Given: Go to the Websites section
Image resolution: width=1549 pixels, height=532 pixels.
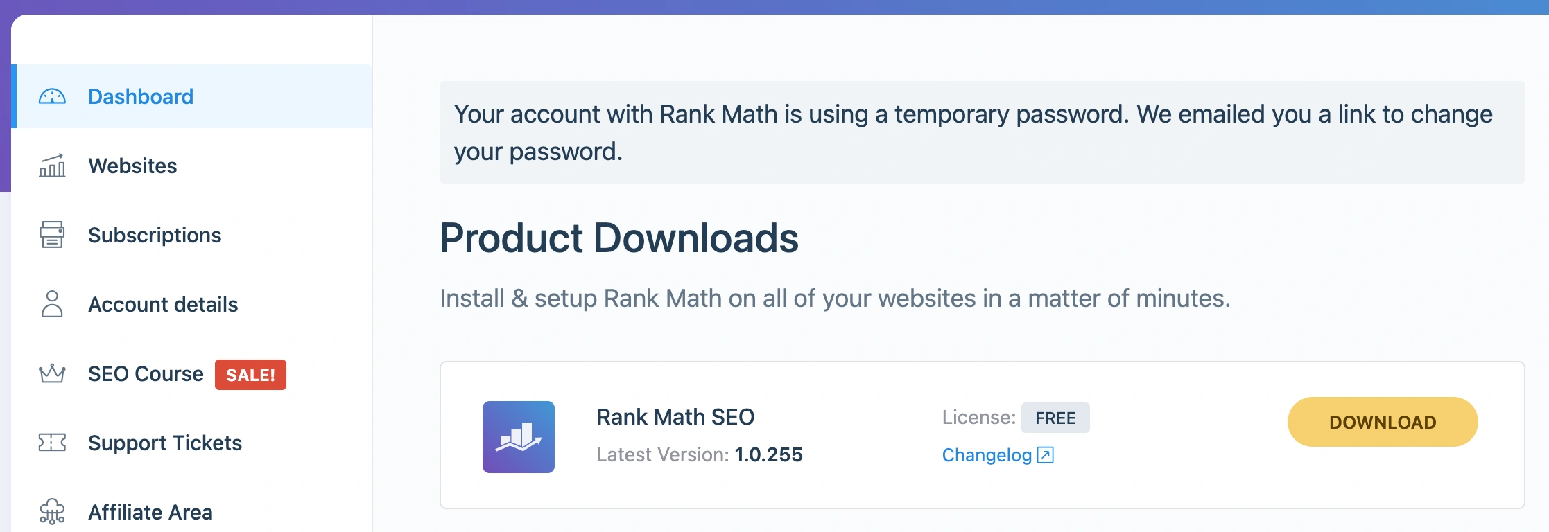Looking at the screenshot, I should point(132,166).
